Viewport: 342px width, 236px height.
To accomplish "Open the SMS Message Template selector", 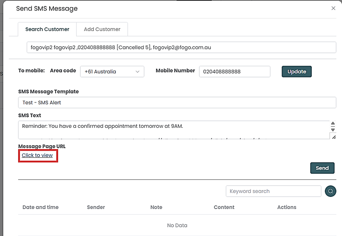I will tap(177, 103).
